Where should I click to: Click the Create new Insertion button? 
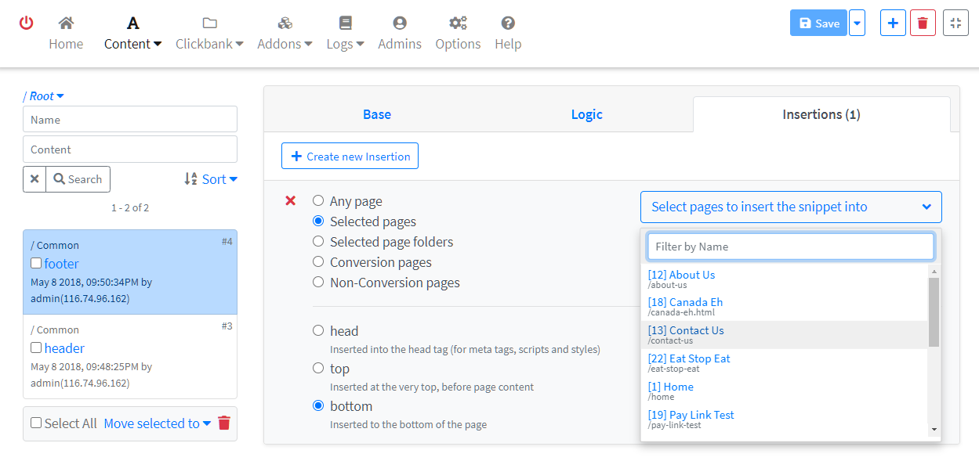350,157
